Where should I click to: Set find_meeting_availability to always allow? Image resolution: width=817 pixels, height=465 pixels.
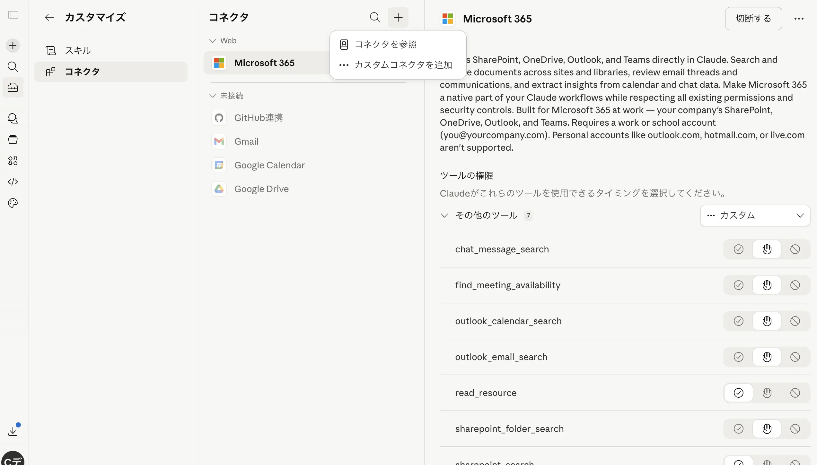739,285
